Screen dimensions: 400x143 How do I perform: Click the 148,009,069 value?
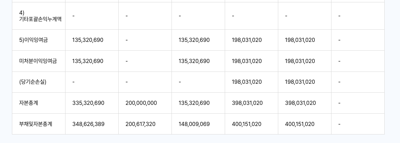(x=194, y=124)
